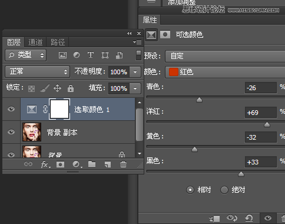This screenshot has height=224, width=285.
Task: Toggle mask link on 选取颜色 1 layer
Action: pos(45,109)
